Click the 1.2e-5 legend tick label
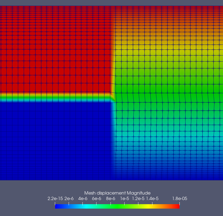The width and height of the screenshot is (223, 216). [x=138, y=199]
